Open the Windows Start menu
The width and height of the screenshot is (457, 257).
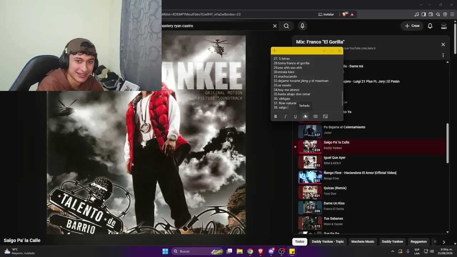[x=165, y=251]
